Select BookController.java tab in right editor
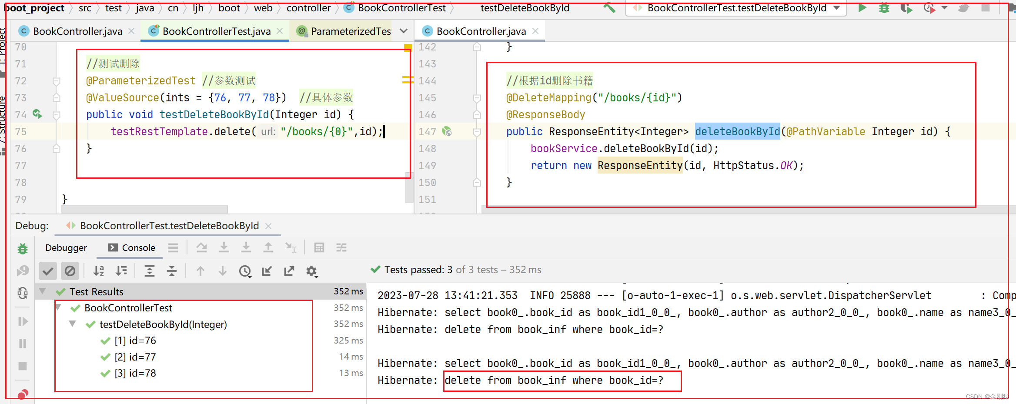The height and width of the screenshot is (404, 1016). pos(481,31)
